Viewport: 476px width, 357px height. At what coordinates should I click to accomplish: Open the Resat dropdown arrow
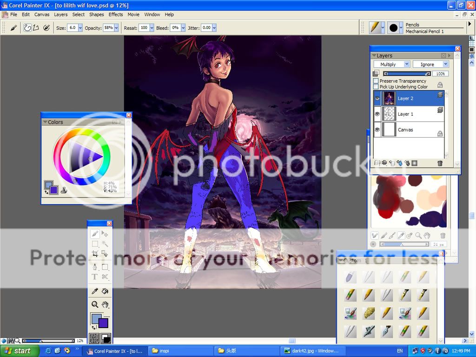tap(152, 28)
